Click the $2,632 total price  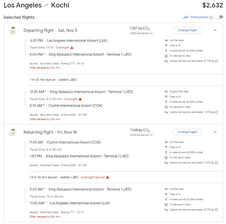pyautogui.click(x=213, y=5)
